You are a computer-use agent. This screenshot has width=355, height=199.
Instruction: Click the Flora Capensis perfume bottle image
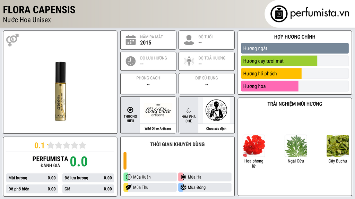pyautogui.click(x=60, y=91)
